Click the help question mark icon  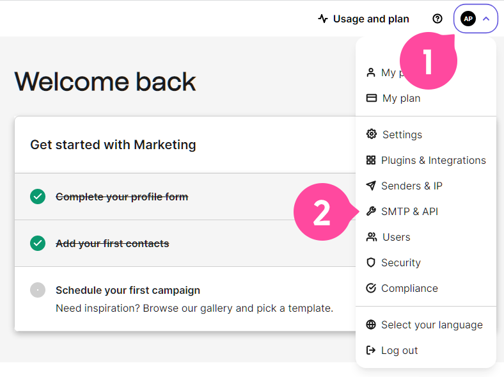(x=437, y=19)
